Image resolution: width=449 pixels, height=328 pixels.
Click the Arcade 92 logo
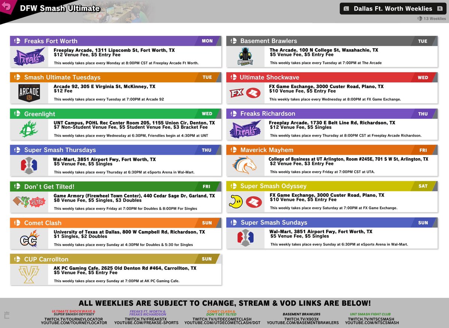[29, 93]
